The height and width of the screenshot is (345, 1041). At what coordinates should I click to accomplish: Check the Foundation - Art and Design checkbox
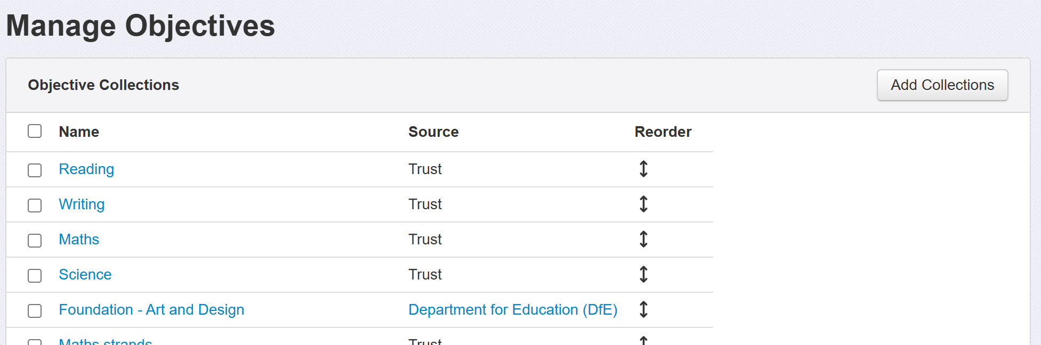click(x=35, y=311)
